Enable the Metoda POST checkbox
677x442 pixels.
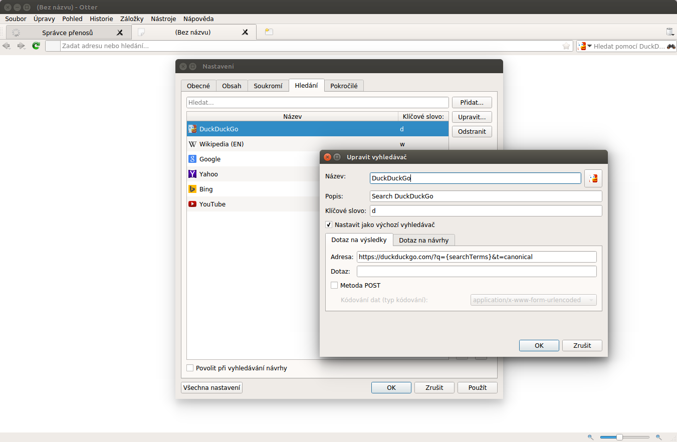tap(334, 285)
